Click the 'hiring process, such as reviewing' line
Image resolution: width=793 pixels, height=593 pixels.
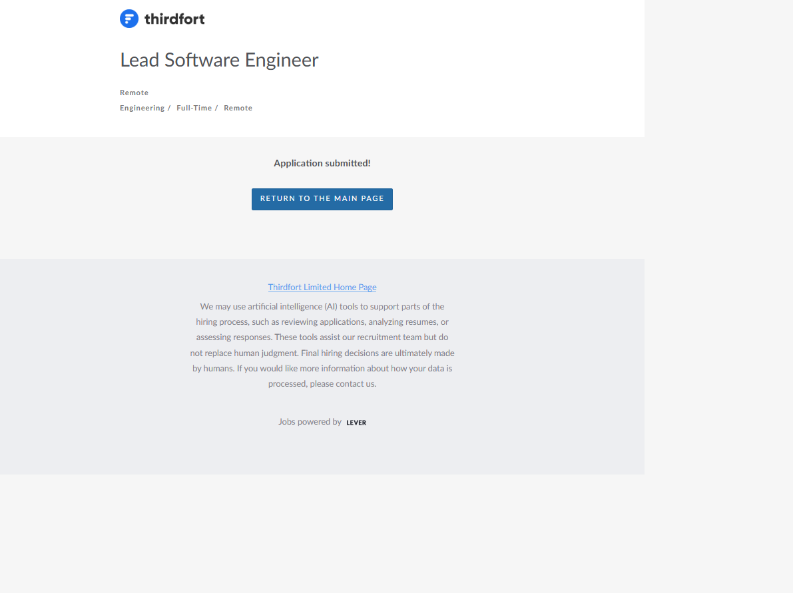click(322, 322)
